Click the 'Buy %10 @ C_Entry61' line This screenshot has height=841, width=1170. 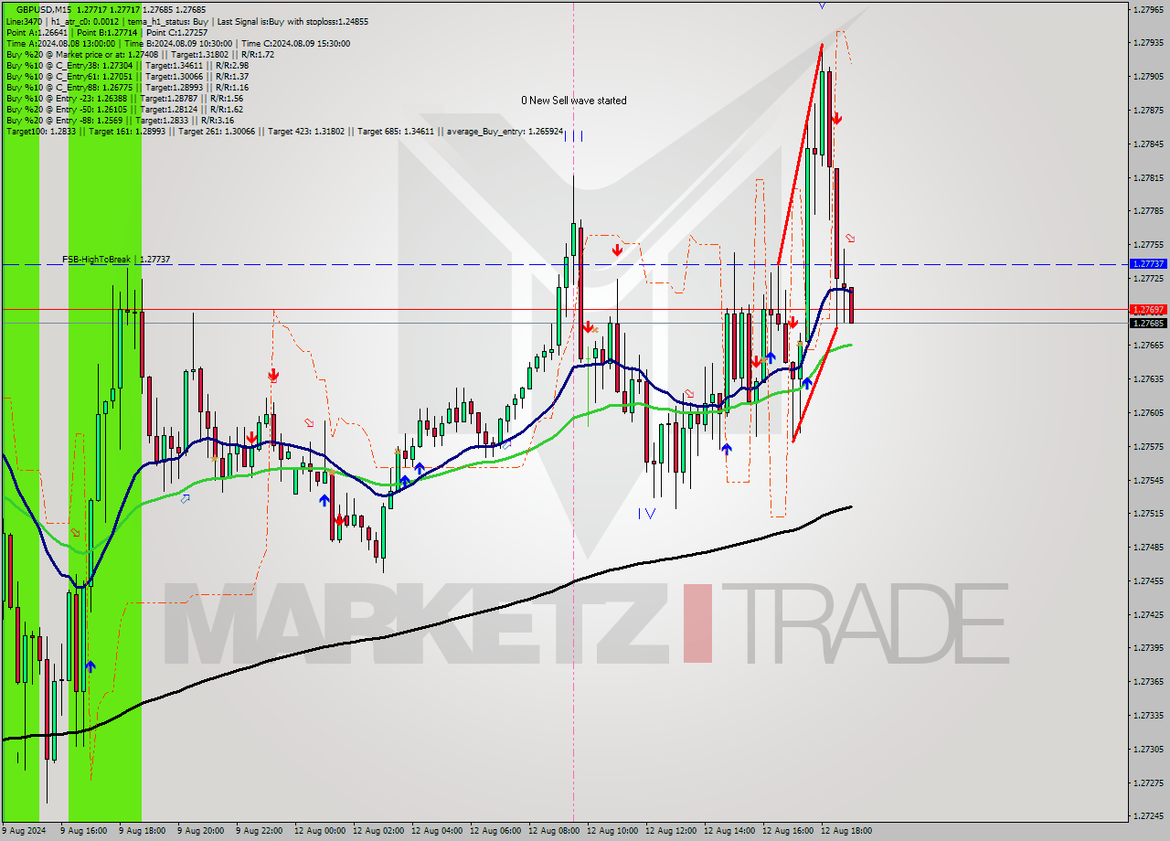tap(127, 76)
